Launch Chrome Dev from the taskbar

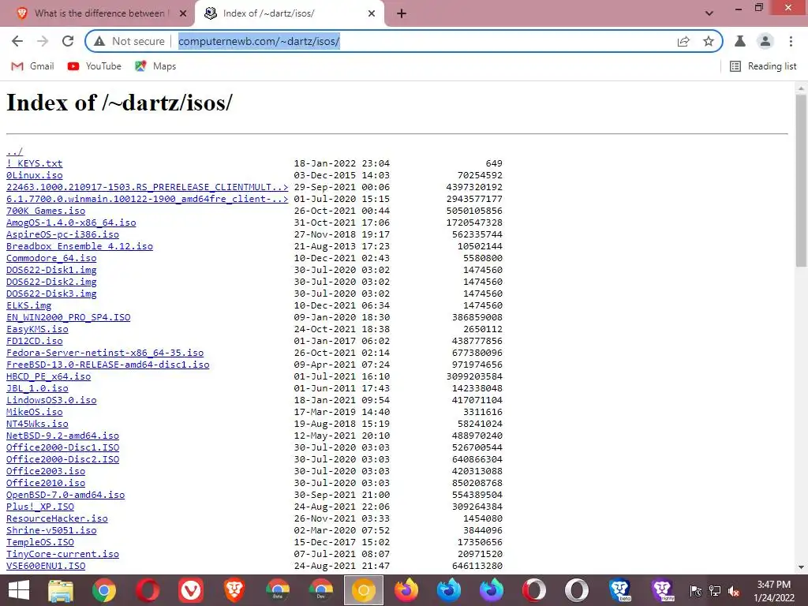[320, 590]
